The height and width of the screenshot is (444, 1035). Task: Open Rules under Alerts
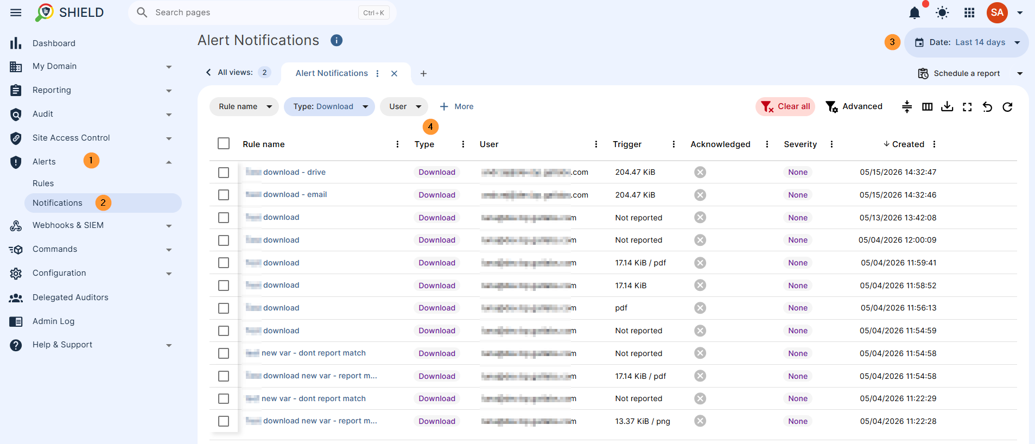pos(43,183)
